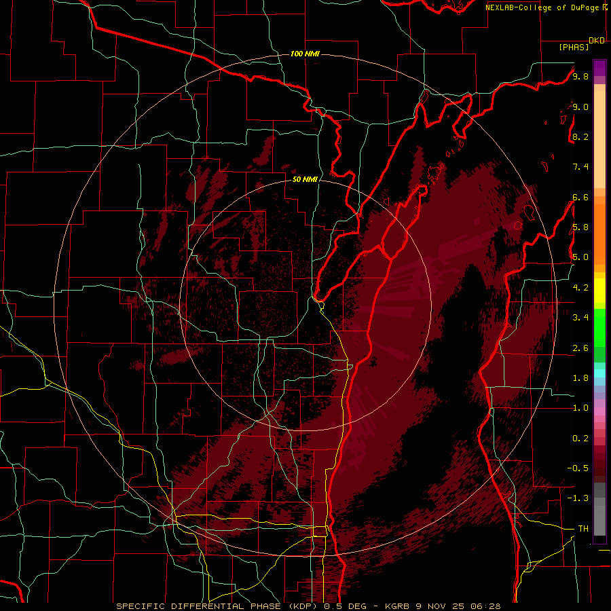The image size is (611, 611).
Task: Click the "KGRB 9 NOV 25 06:28" timestamp
Action: click(443, 606)
